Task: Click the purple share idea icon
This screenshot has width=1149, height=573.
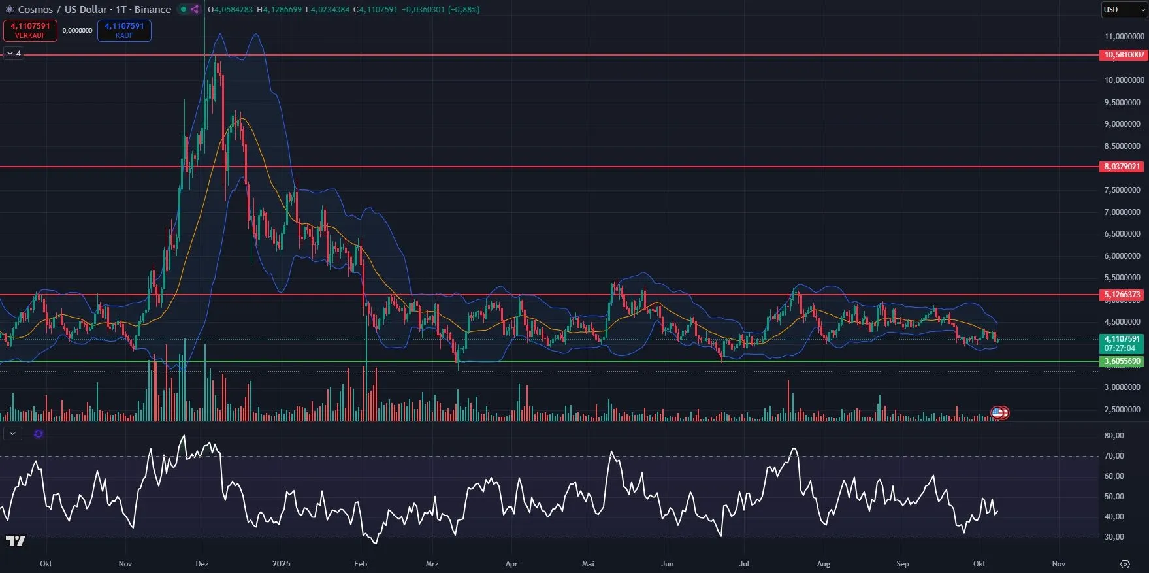Action: pyautogui.click(x=195, y=9)
